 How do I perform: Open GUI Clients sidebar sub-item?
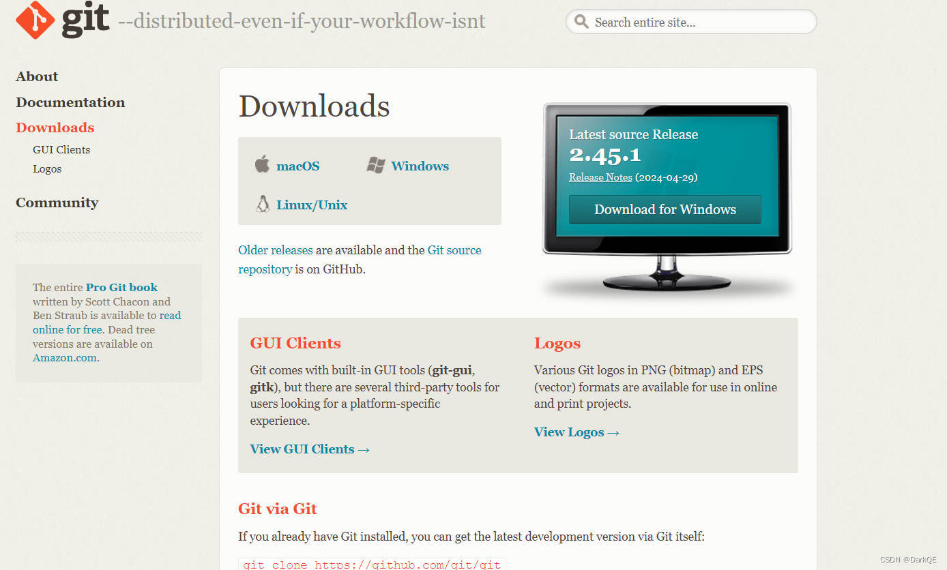[61, 149]
